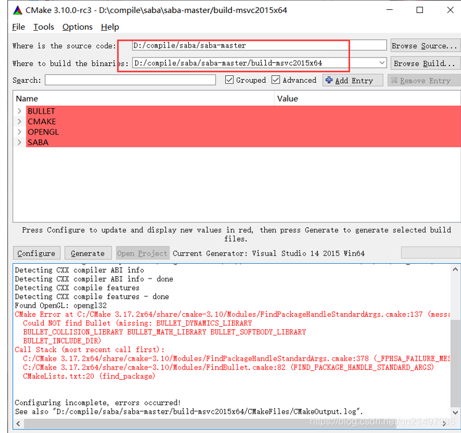Click the BULLET_COLLISION_LIBRARY error line

pos(165,332)
